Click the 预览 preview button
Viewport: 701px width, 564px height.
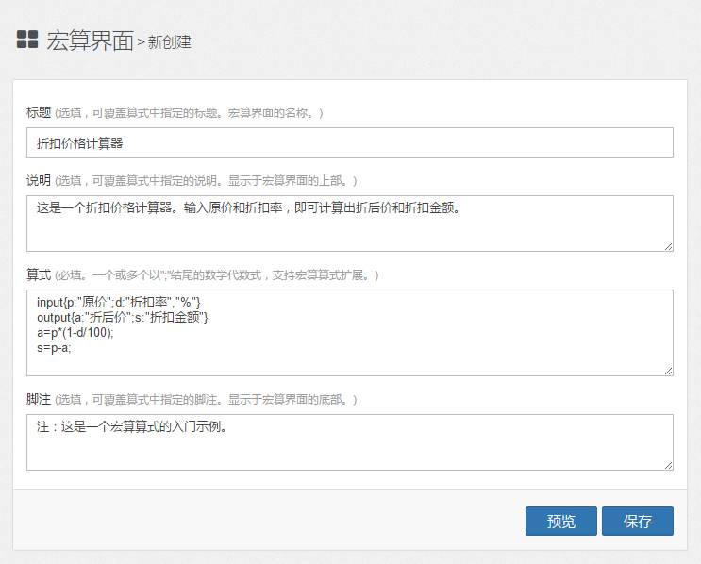click(561, 522)
